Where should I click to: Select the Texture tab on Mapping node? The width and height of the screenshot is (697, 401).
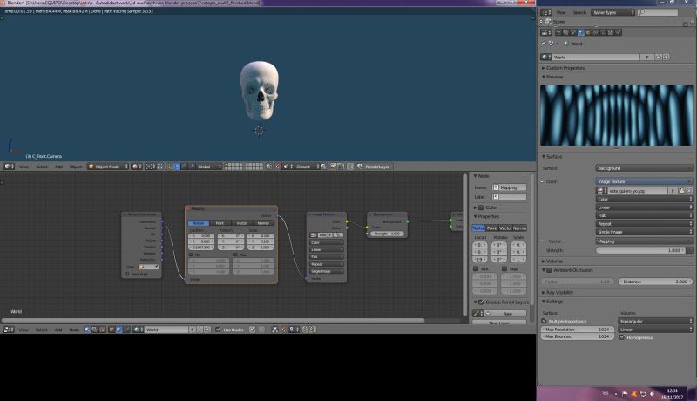(199, 222)
